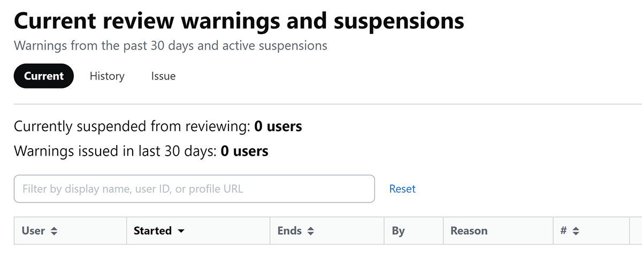Focus the filter by display name field
Viewport: 642px width, 257px height.
point(194,189)
